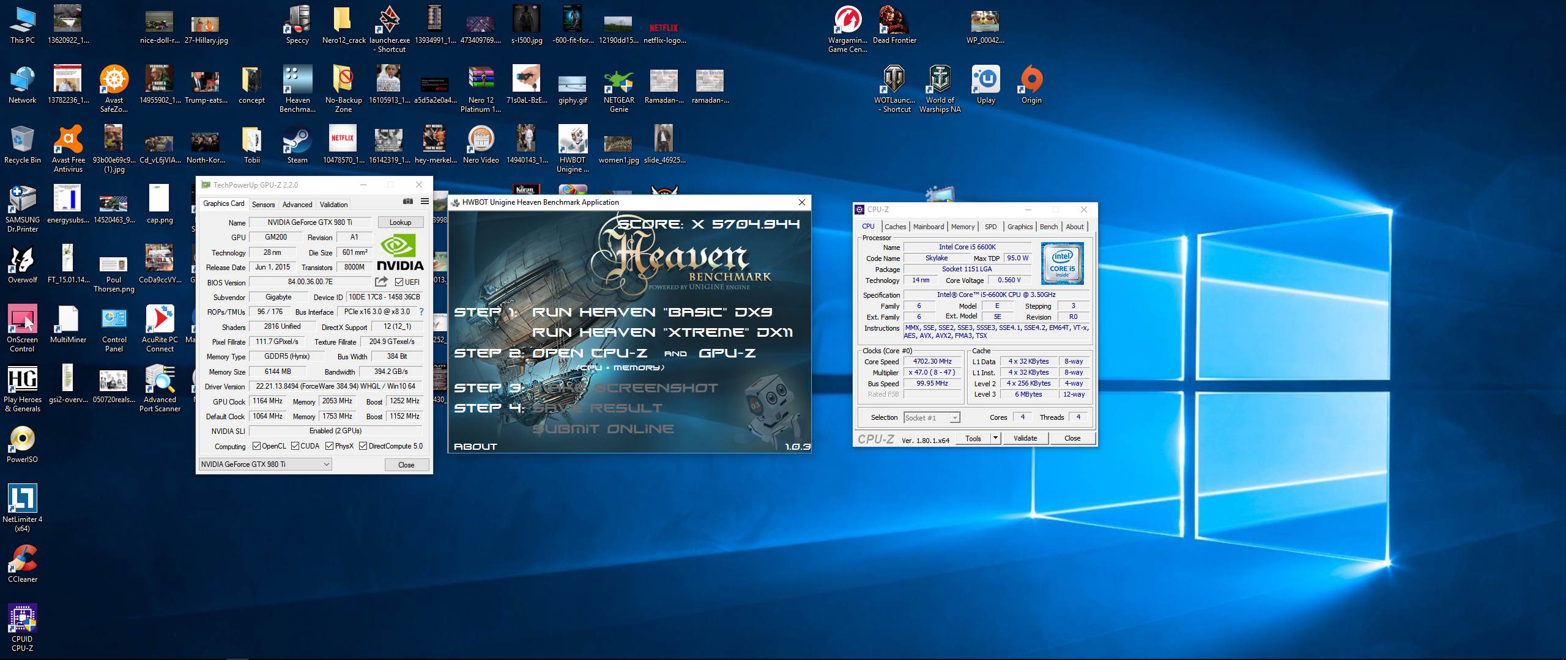The image size is (1566, 660).
Task: Open the MultiMiner desktop icon
Action: coord(68,324)
